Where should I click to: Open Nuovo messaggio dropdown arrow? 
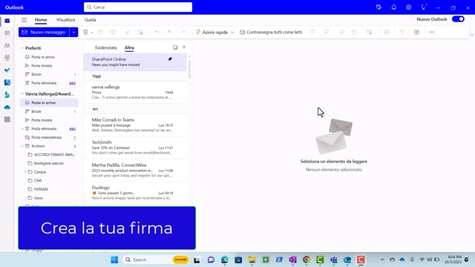pyautogui.click(x=73, y=32)
